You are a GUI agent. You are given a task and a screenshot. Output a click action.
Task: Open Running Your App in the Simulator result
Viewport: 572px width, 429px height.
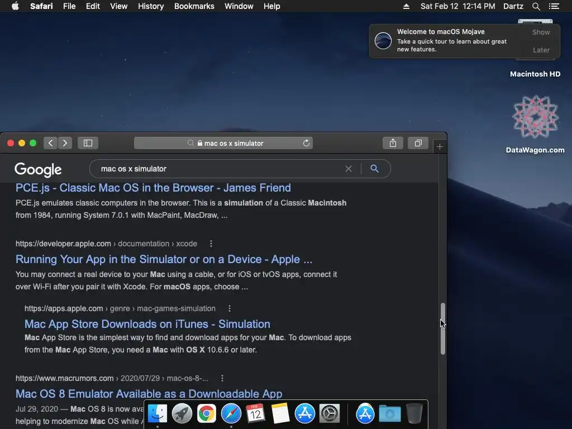pos(164,259)
